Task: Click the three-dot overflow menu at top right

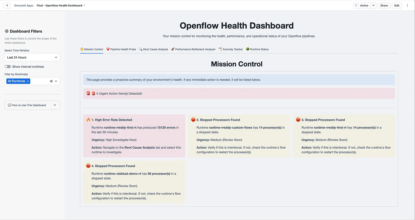Action: click(407, 5)
